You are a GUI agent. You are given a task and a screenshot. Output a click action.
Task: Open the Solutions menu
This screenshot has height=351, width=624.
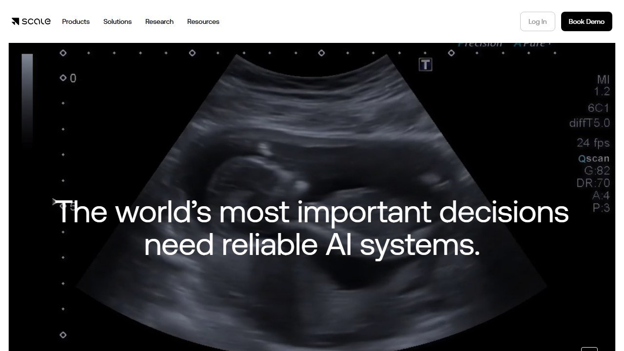tap(117, 21)
